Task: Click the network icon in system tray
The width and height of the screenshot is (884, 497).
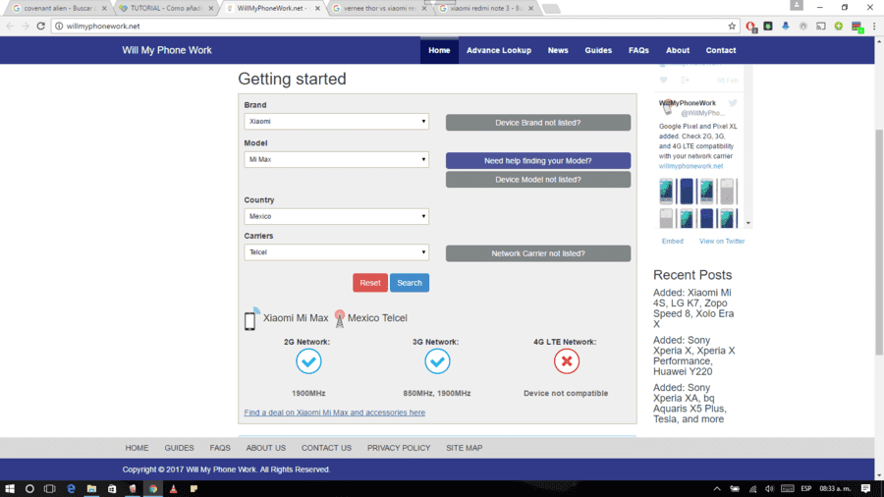Action: pyautogui.click(x=752, y=488)
